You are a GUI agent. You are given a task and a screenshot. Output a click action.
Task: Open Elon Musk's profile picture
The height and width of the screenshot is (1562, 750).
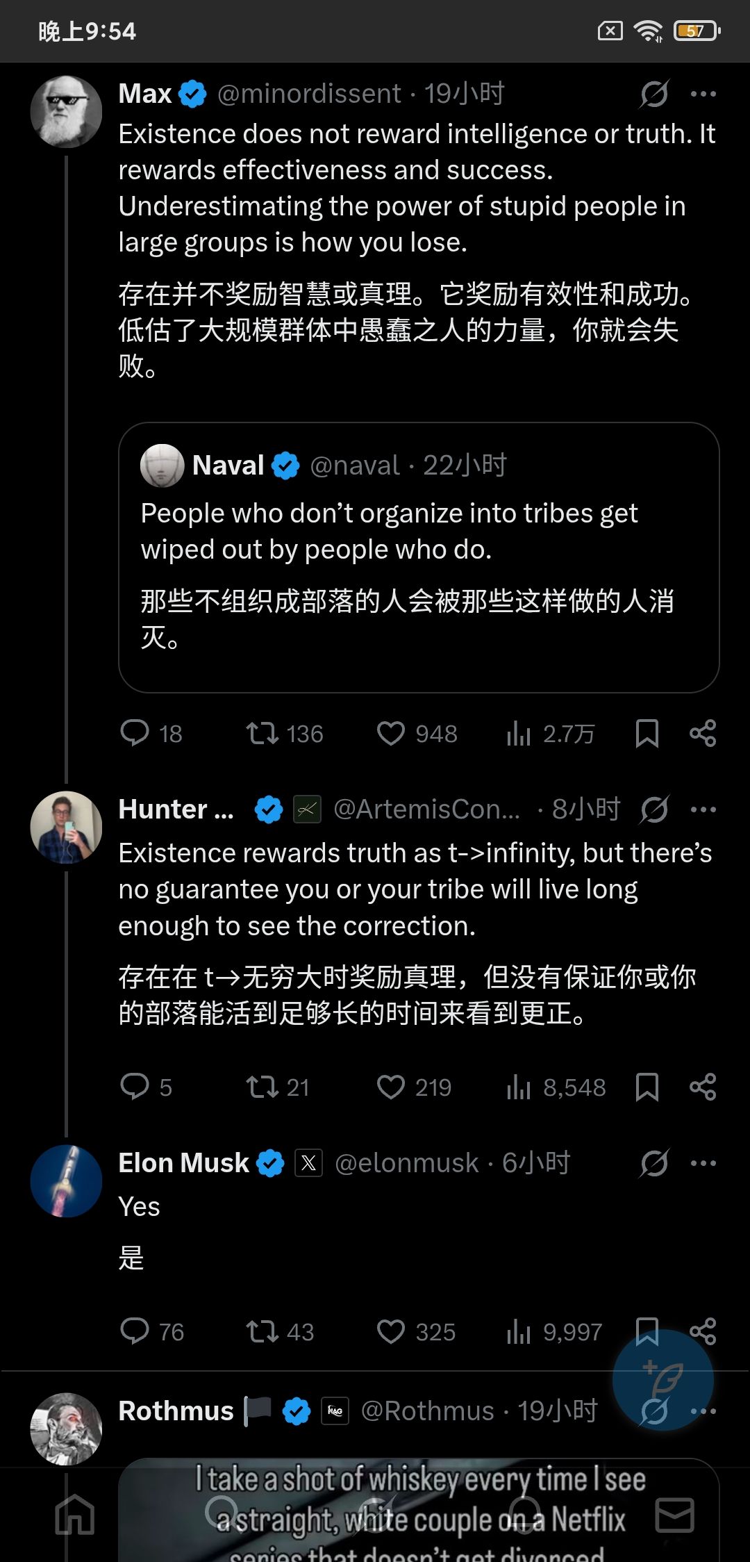[x=67, y=1181]
